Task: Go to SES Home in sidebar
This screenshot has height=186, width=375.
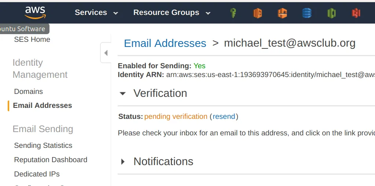Action: [x=32, y=40]
